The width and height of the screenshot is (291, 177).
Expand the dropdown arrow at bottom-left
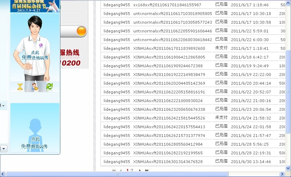point(3,149)
